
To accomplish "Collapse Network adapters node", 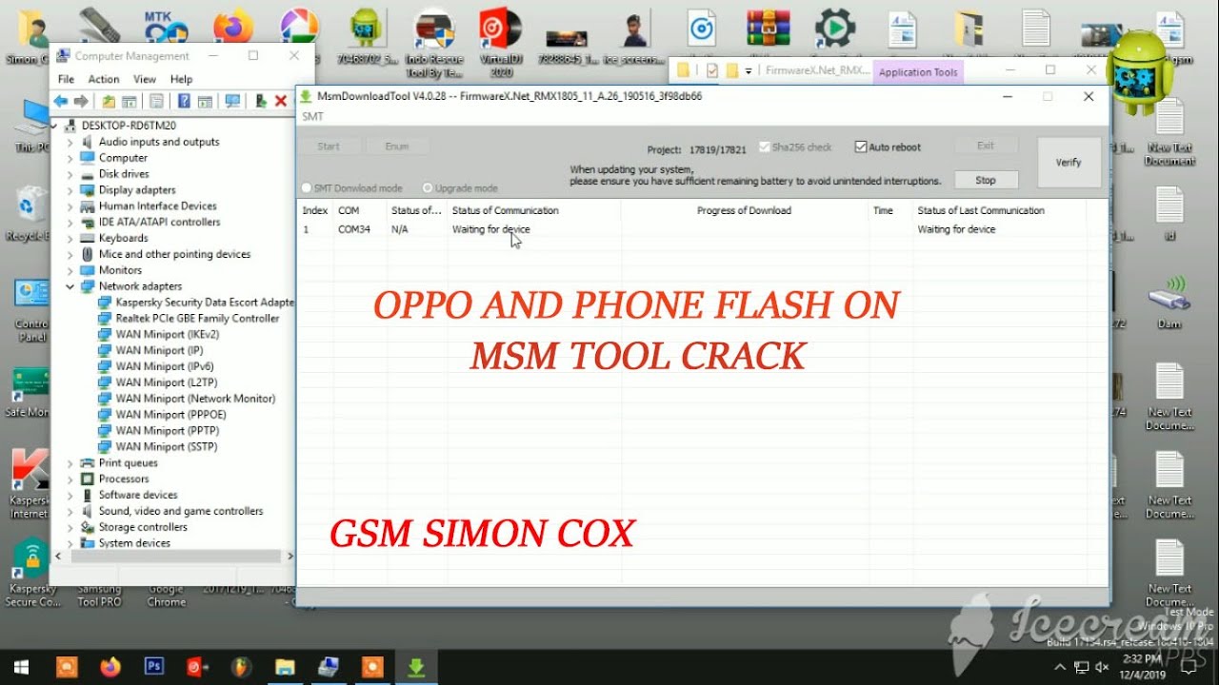I will 70,286.
